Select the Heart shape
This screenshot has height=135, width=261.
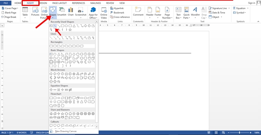pyautogui.click(x=74, y=62)
